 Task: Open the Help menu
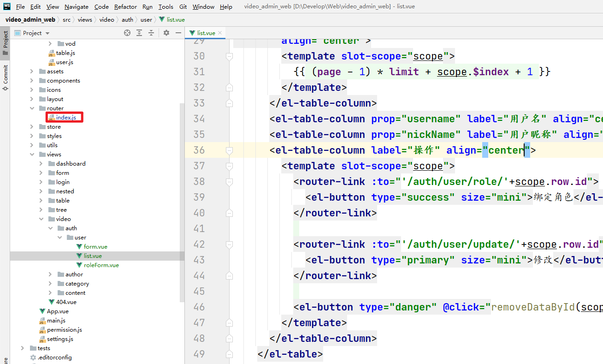(x=226, y=6)
